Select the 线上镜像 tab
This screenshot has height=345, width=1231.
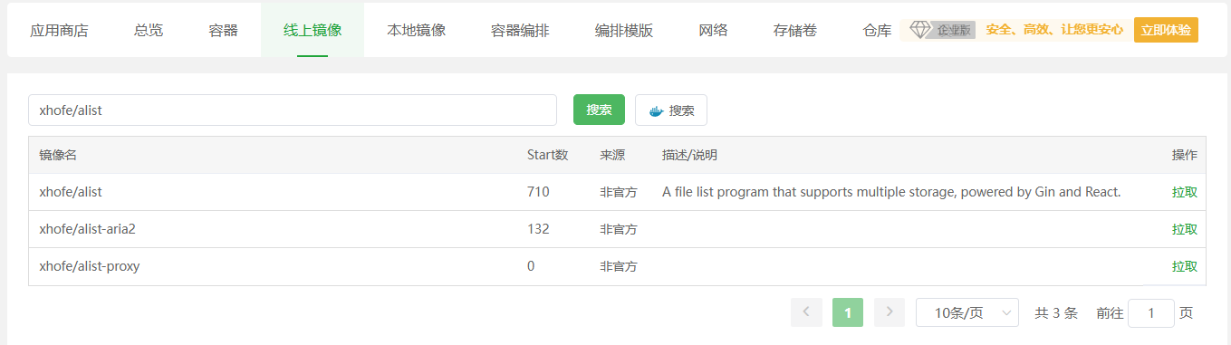pos(313,30)
